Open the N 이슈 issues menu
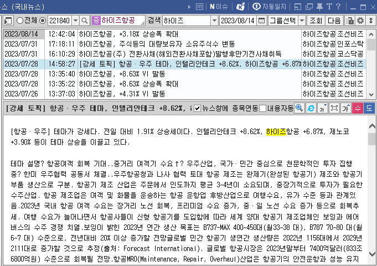Viewport: 377px width, 266px height. tap(219, 7)
